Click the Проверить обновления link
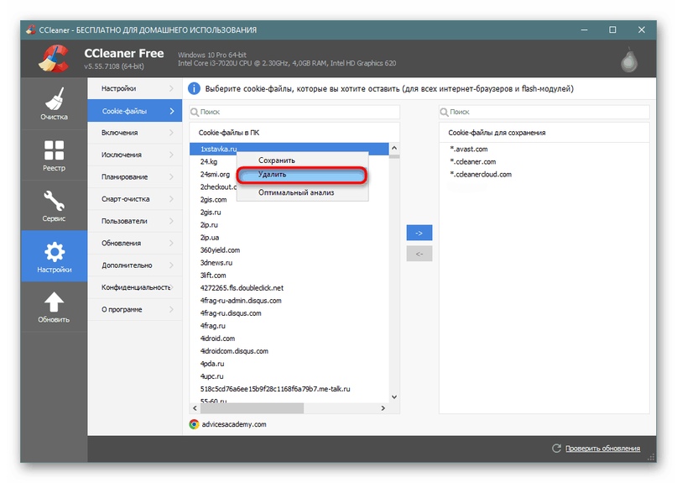The image size is (677, 483). [x=602, y=449]
